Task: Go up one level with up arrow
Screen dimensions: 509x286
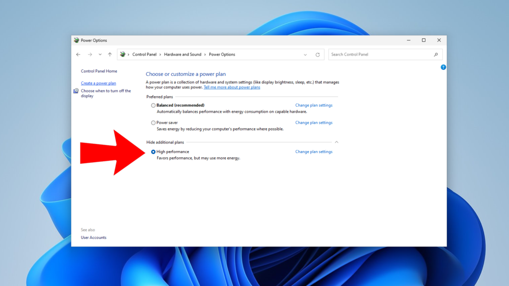Action: click(110, 55)
